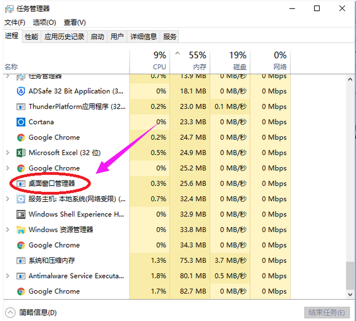356x321 pixels.
Task: Click the Windows 资源管理器 folder icon
Action: coord(21,229)
